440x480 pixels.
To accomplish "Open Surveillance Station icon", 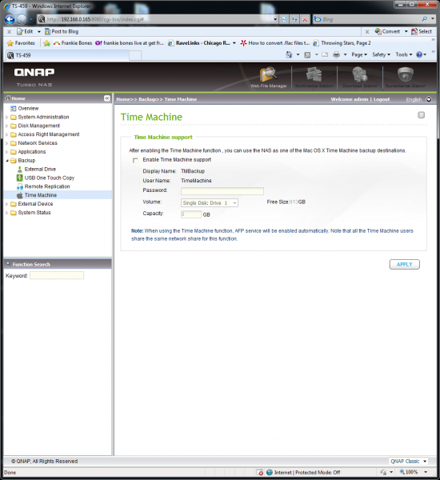I will tap(406, 78).
